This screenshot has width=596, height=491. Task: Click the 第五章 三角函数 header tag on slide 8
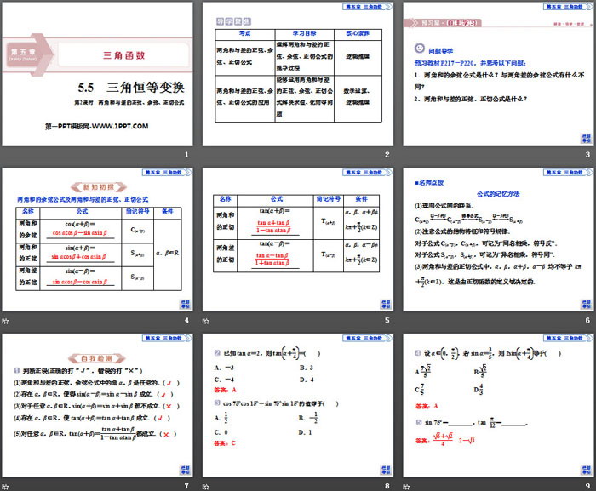(x=368, y=338)
